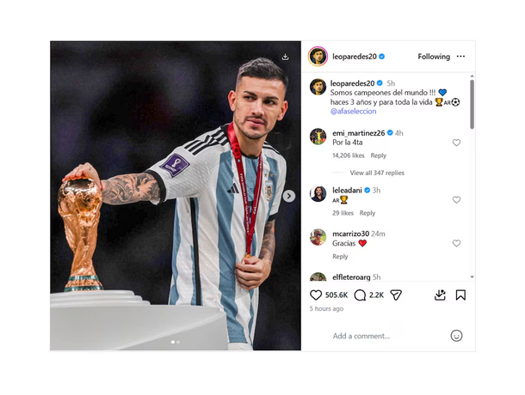
Task: Open comments via speech bubble icon
Action: [x=360, y=295]
